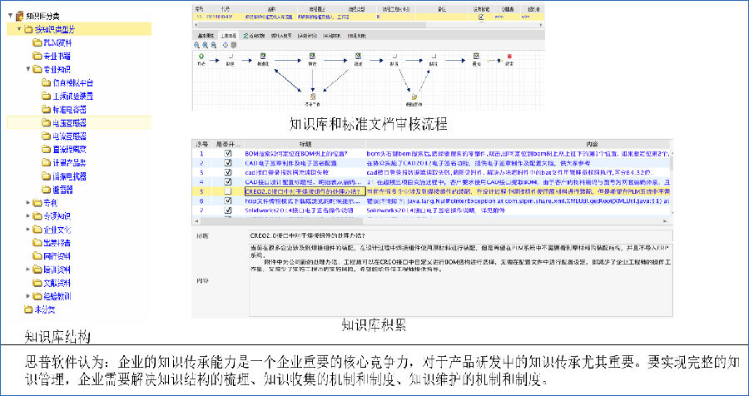Image resolution: width=749 pixels, height=396 pixels.
Task: Click the 文献资料 folder icon
Action: (x=37, y=282)
